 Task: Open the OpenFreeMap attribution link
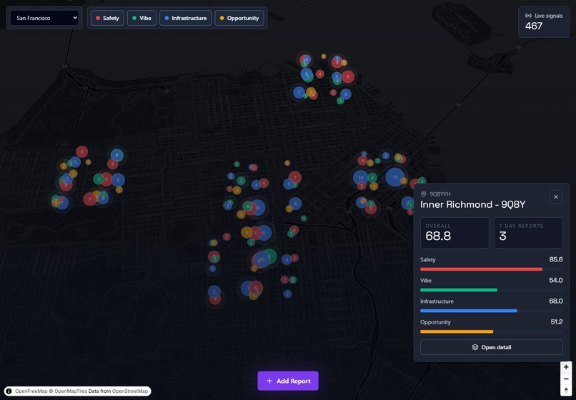(31, 391)
